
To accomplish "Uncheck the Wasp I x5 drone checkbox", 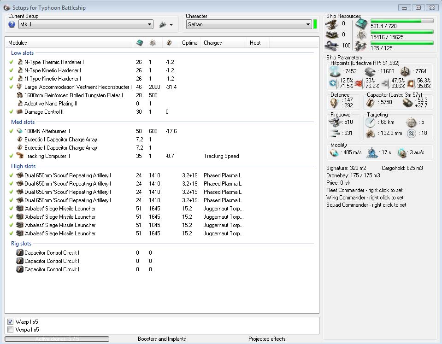I will point(11,321).
